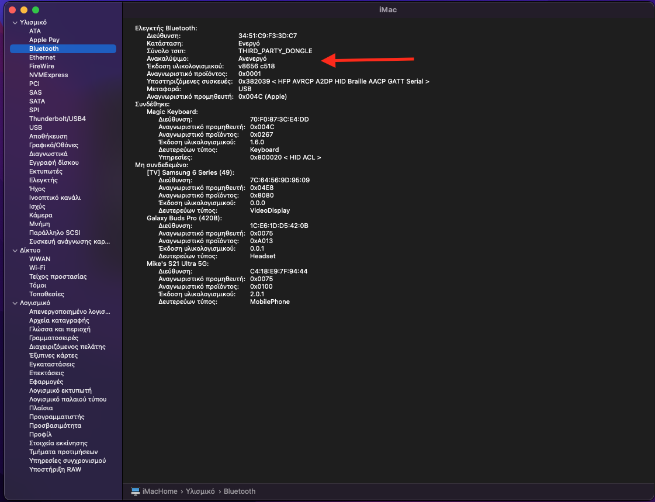The image size is (655, 502).
Task: Select Γραμματοσειρές in the sidebar
Action: tap(54, 338)
